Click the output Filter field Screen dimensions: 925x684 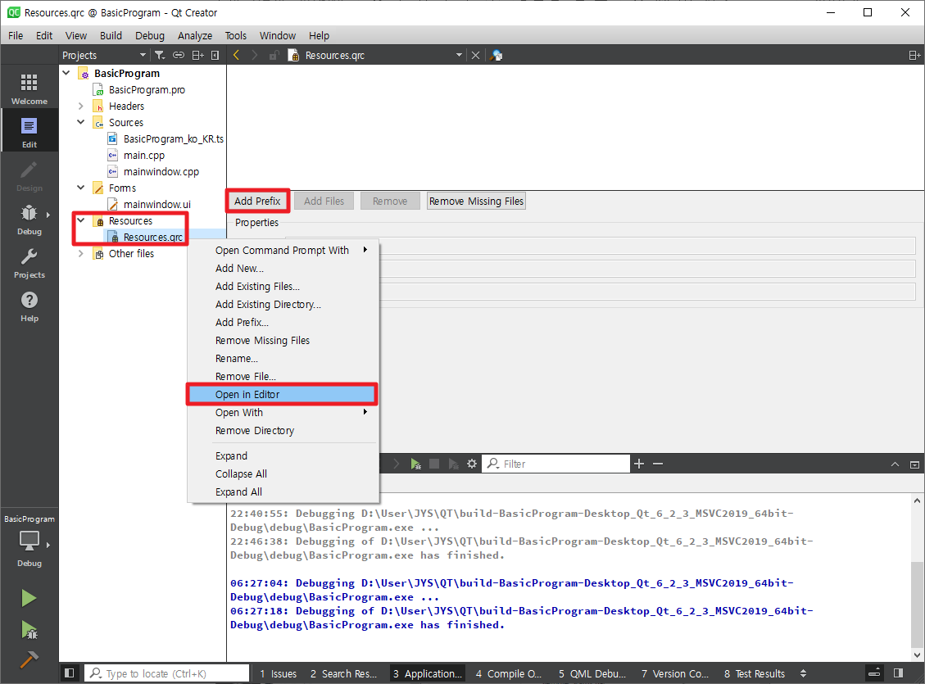coord(556,464)
